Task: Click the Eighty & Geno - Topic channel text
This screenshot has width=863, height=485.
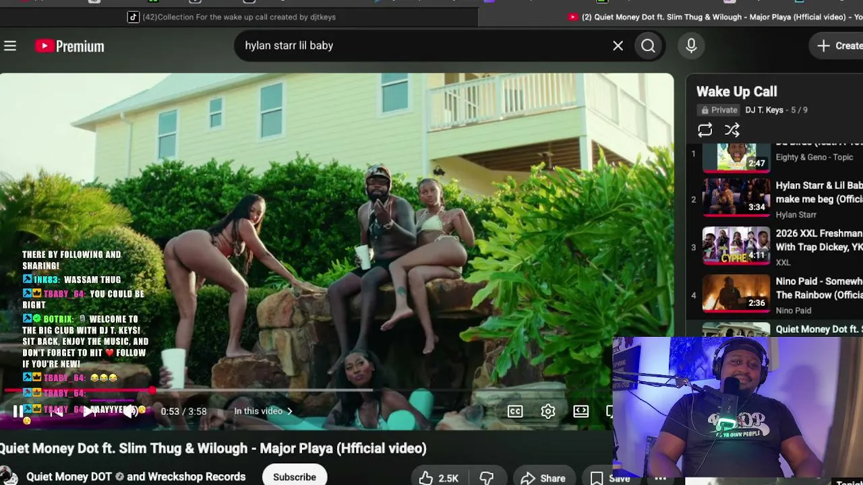Action: (x=814, y=157)
